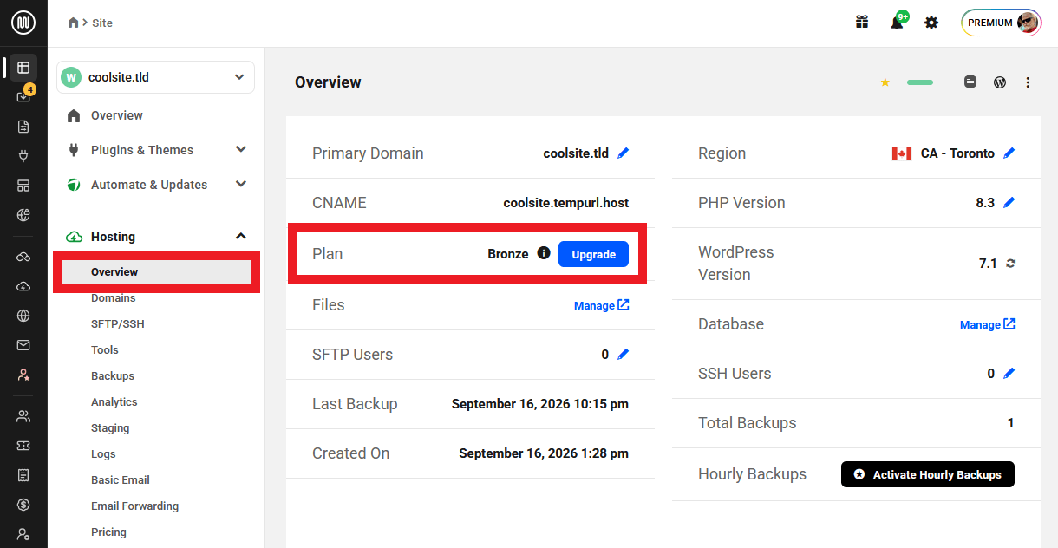1058x548 pixels.
Task: Open the gift rewards icon in the header
Action: click(x=862, y=23)
